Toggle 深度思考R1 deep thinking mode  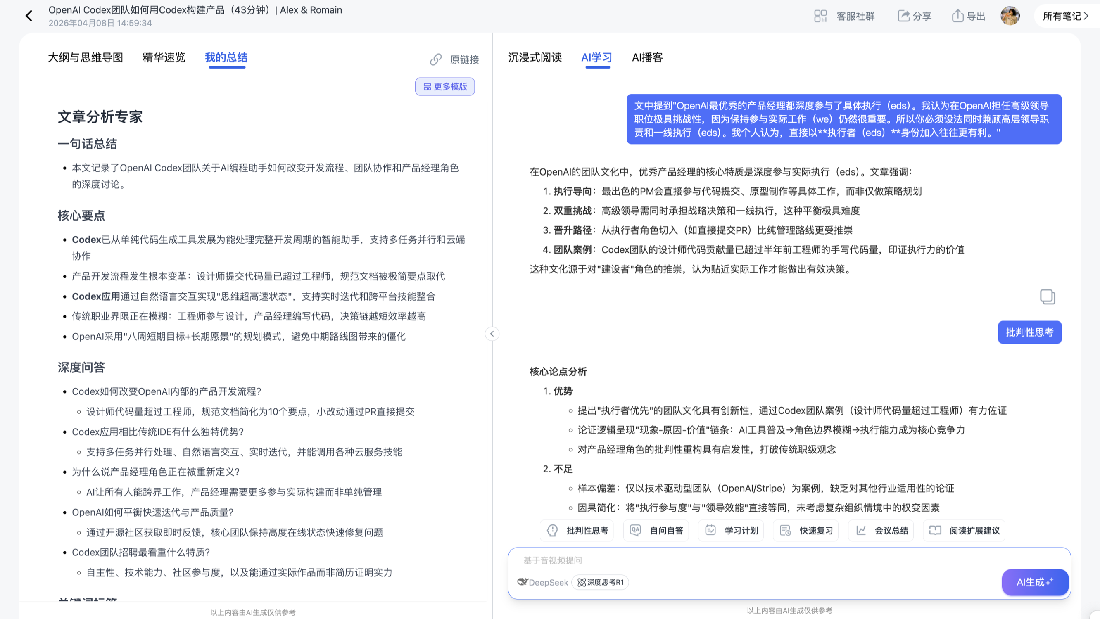pyautogui.click(x=600, y=582)
